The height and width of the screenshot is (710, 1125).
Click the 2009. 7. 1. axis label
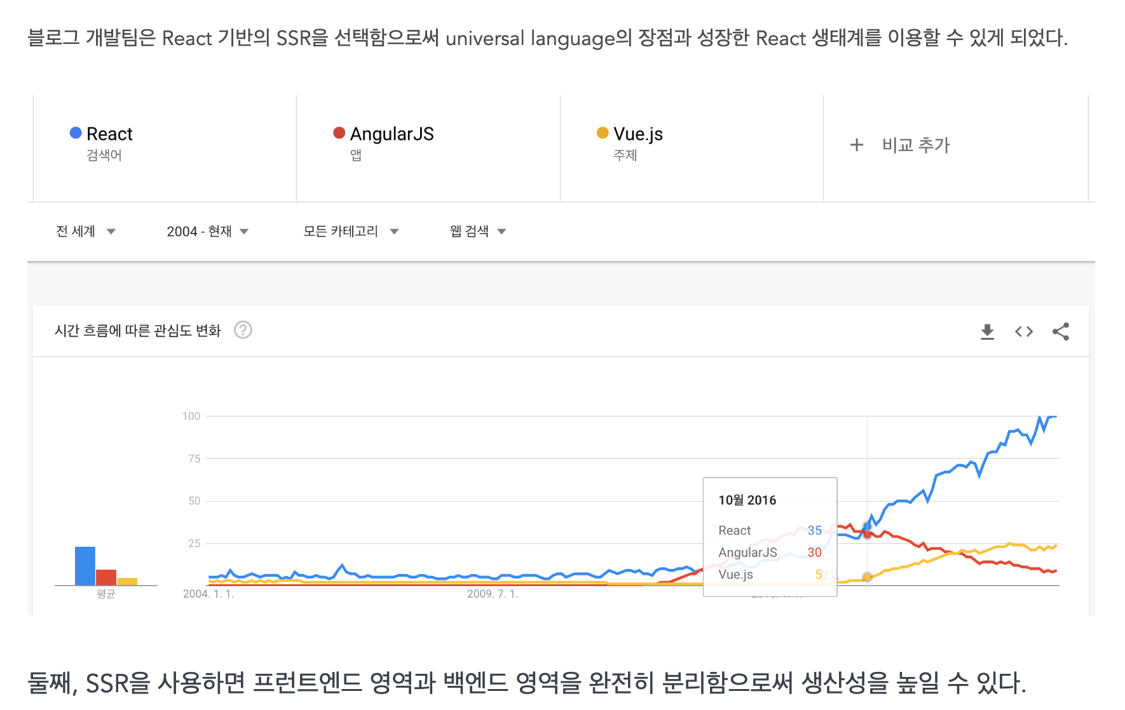(x=493, y=594)
